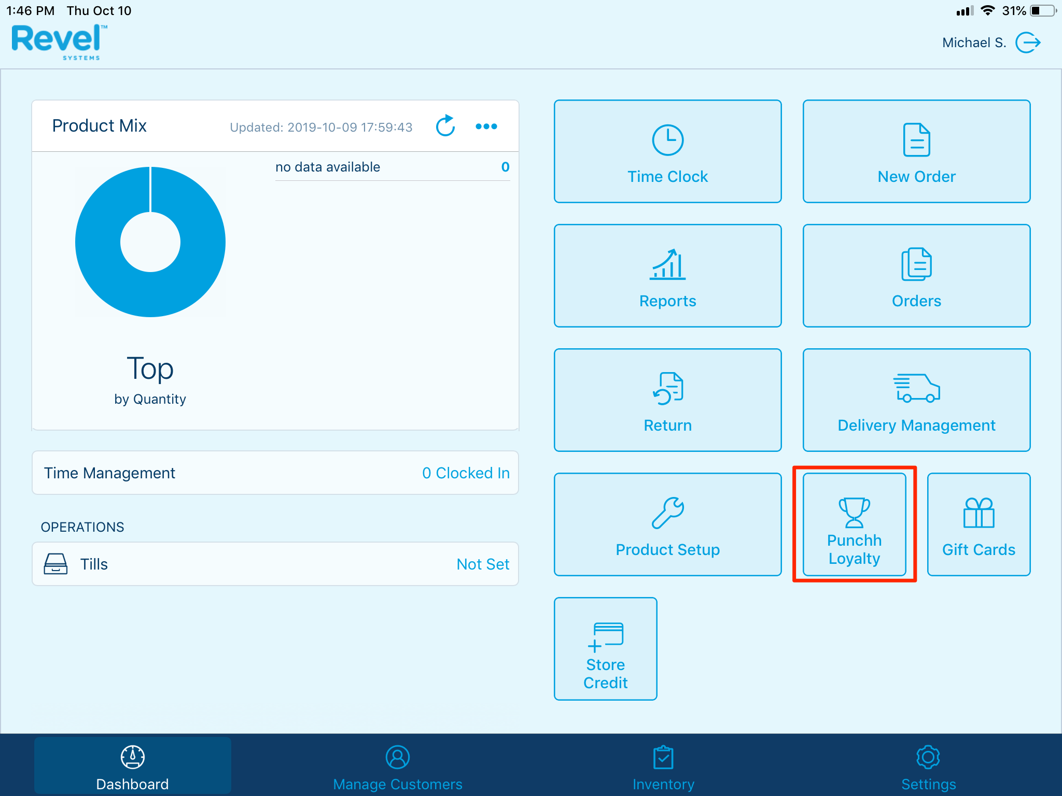Open the Time Clock tile
Screen dimensions: 1062x796
667,151
